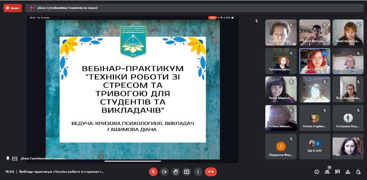Image resolution: width=367 pixels, height=180 pixels.
Task: Open the activities shapes icon
Action: click(348, 172)
